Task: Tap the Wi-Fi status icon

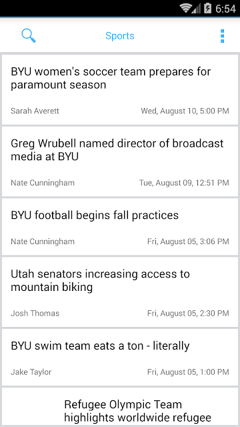Action: coord(185,9)
